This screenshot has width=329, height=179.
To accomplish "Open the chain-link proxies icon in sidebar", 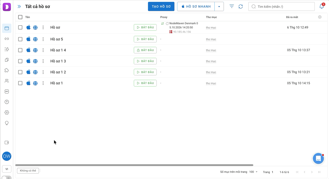I will coord(7,39).
